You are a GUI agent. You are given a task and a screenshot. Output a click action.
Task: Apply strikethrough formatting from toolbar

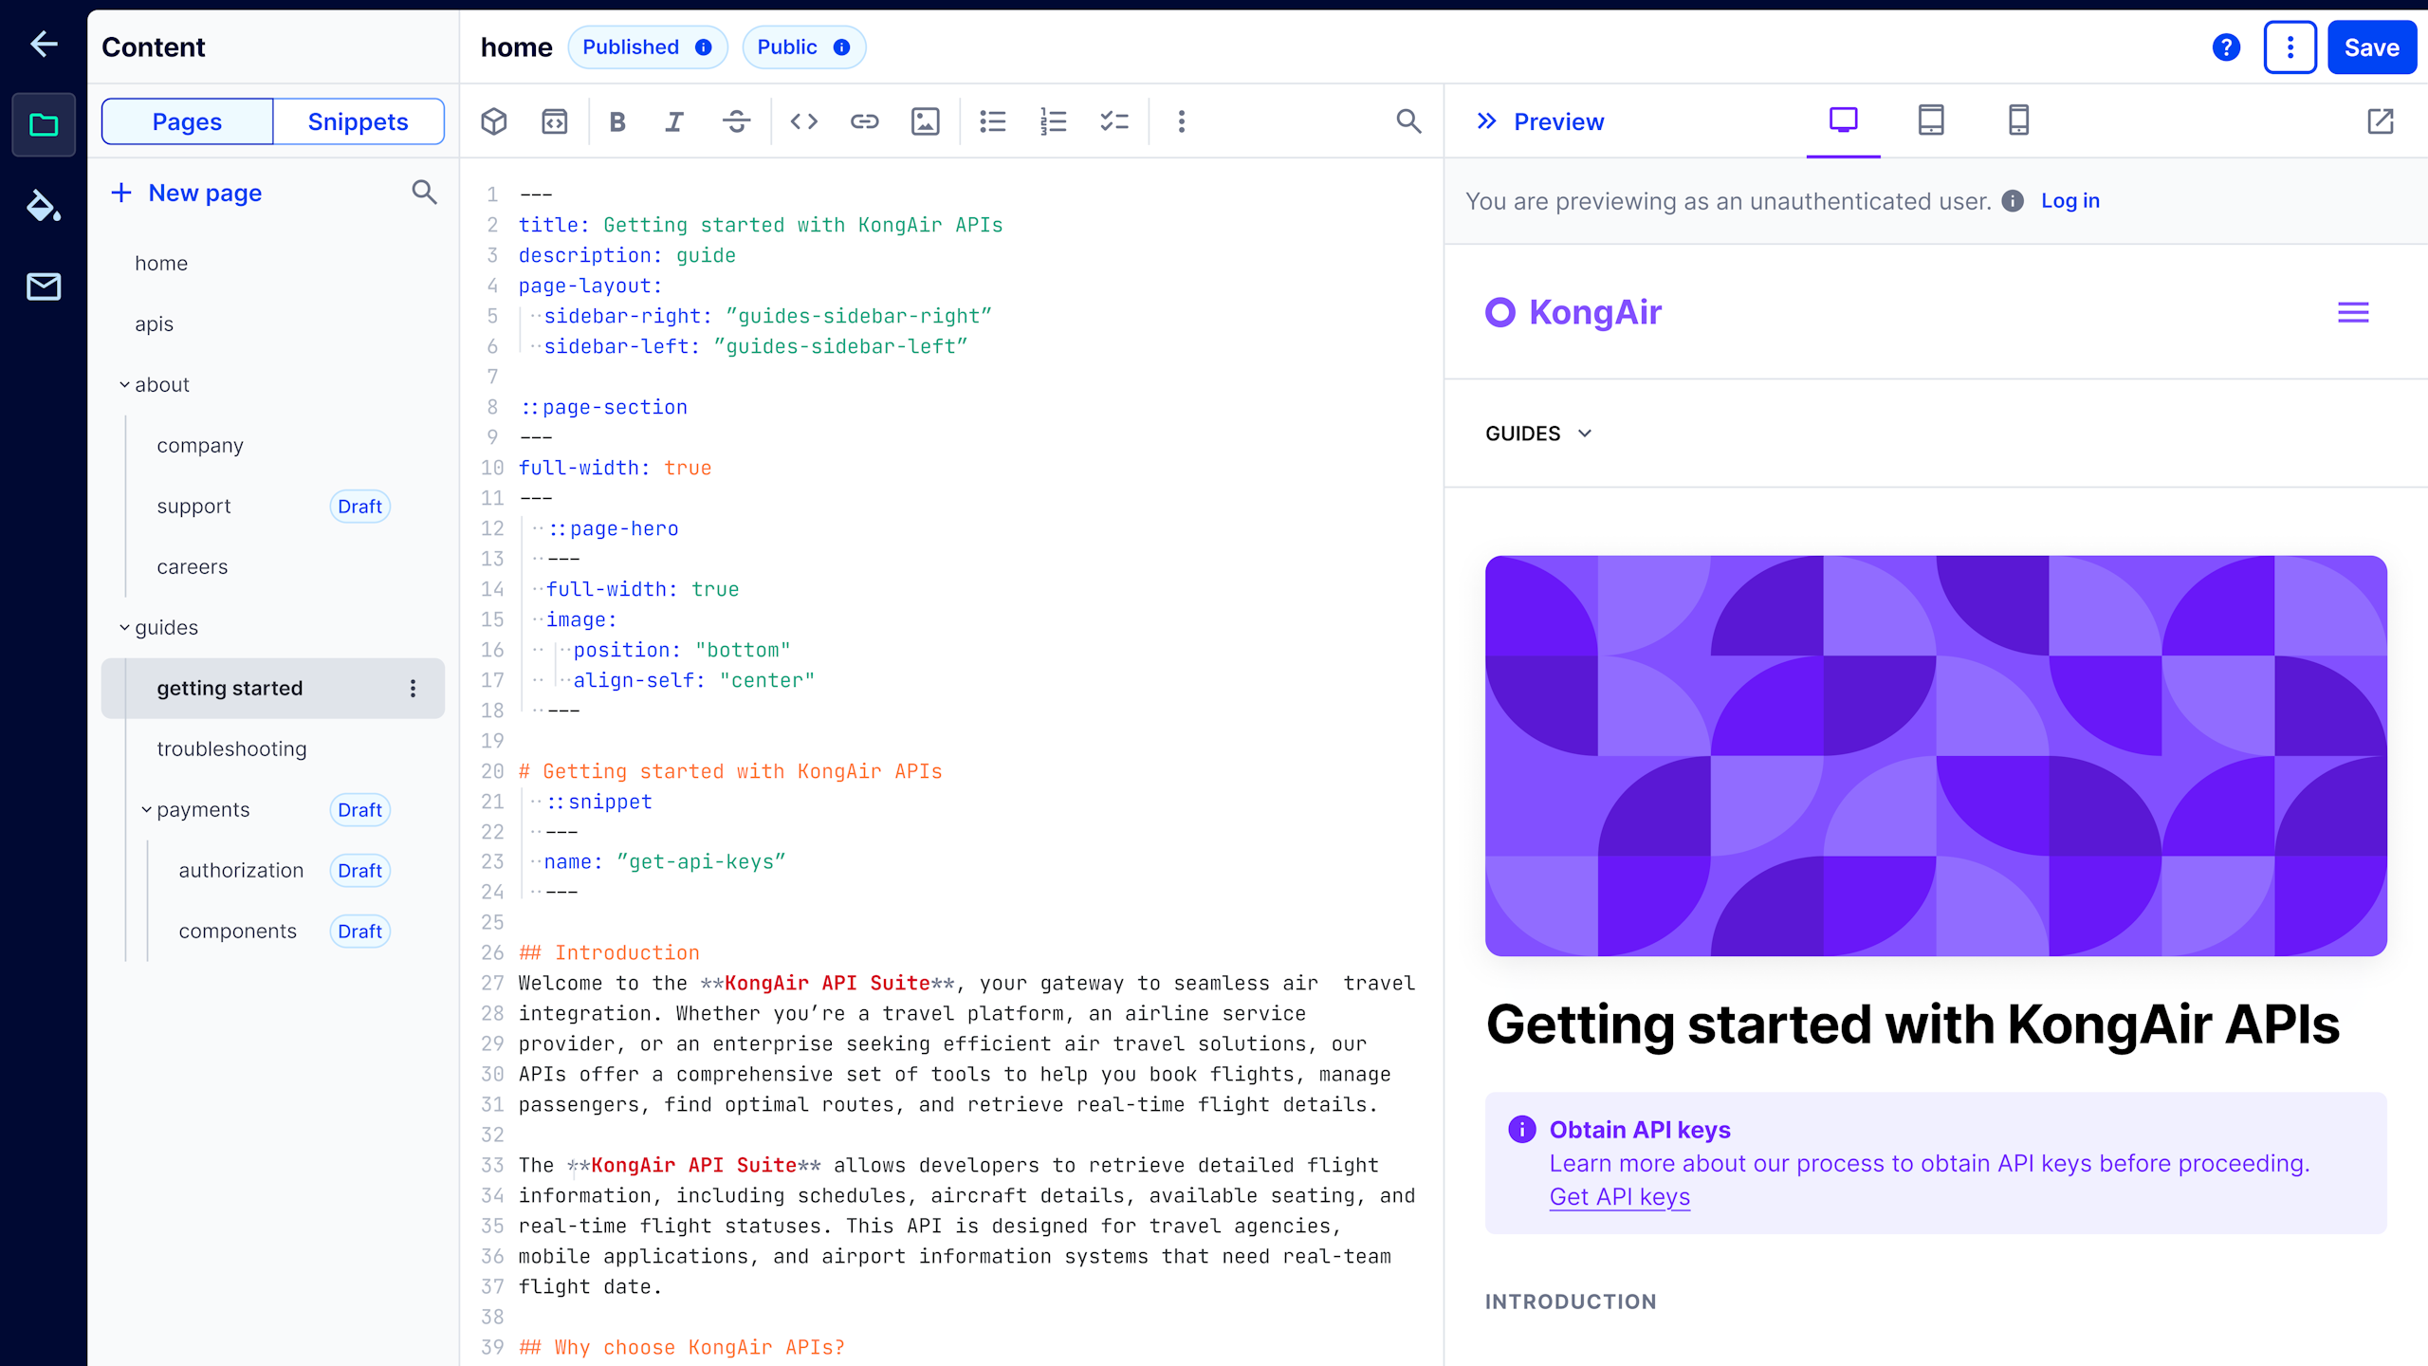(x=736, y=121)
